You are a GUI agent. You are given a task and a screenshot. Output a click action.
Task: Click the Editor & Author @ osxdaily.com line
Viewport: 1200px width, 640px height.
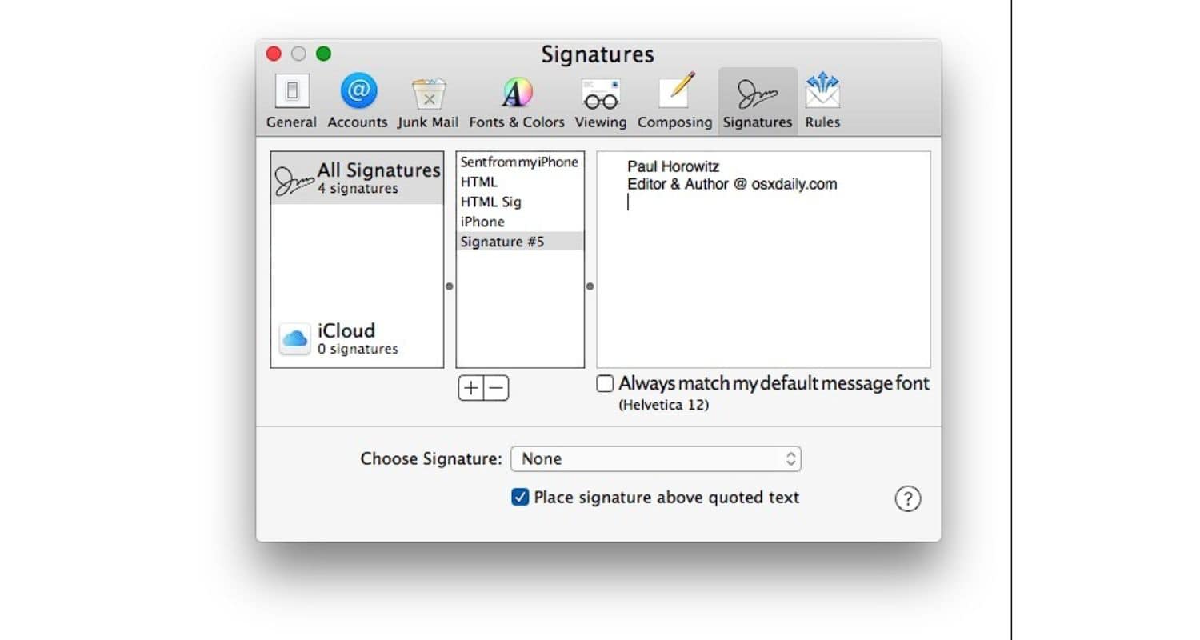point(732,184)
